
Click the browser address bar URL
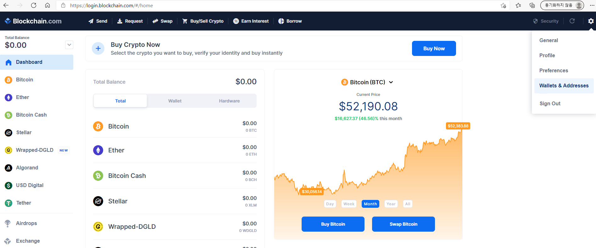tap(112, 5)
